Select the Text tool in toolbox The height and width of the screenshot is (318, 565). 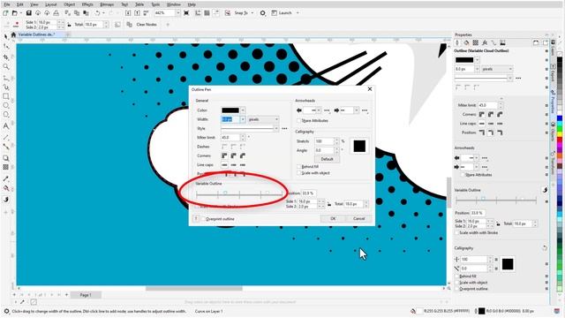pos(6,126)
